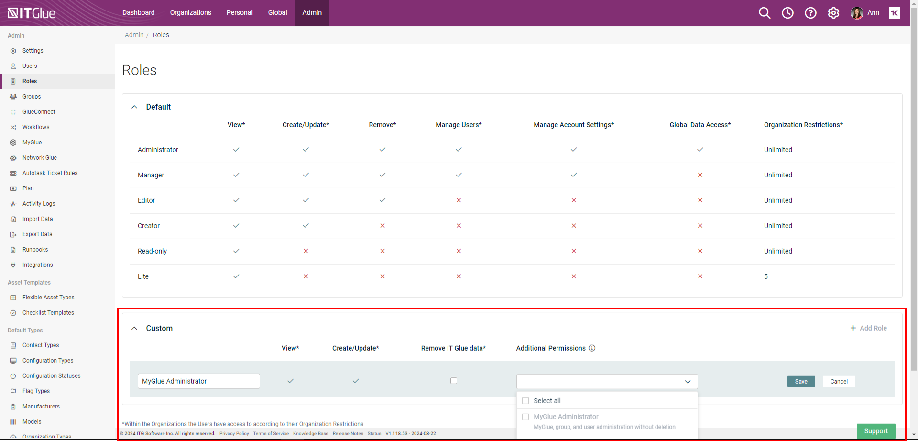918x441 pixels.
Task: Switch to the Global tab
Action: point(277,13)
